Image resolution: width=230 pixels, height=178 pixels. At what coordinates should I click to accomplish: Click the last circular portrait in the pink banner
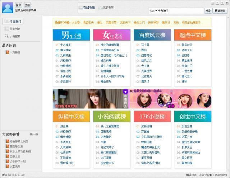click(x=204, y=100)
